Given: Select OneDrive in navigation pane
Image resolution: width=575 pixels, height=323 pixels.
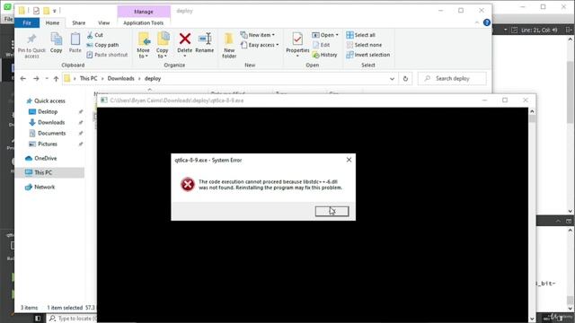Looking at the screenshot, I should 45,158.
